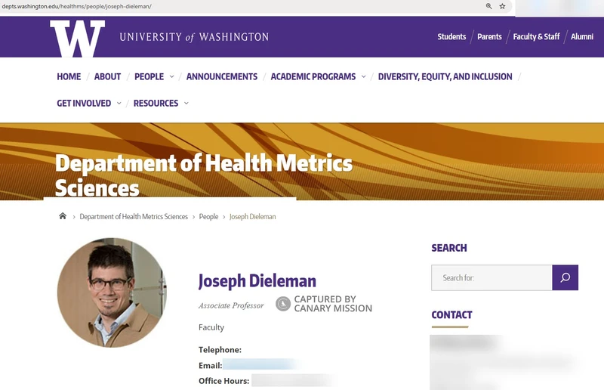
Task: Open the Parents link in the header
Action: [489, 36]
